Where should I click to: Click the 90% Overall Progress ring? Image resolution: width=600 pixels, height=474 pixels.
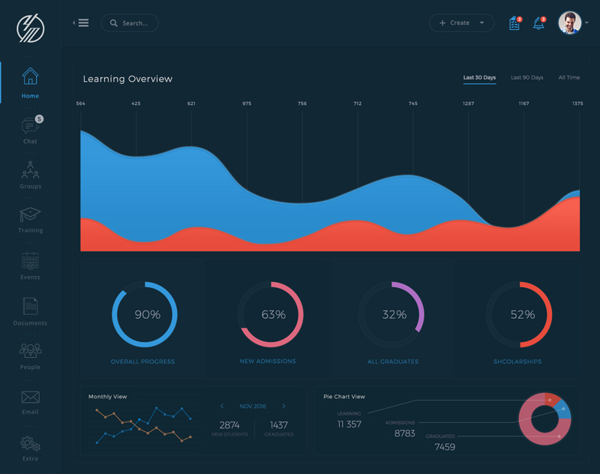145,315
